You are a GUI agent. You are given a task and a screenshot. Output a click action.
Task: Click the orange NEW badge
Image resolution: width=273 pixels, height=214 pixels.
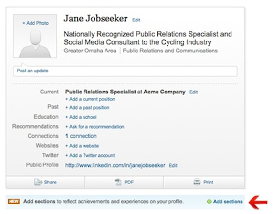click(13, 201)
